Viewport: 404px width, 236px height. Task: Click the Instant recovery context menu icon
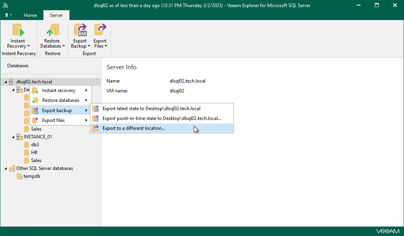35,90
